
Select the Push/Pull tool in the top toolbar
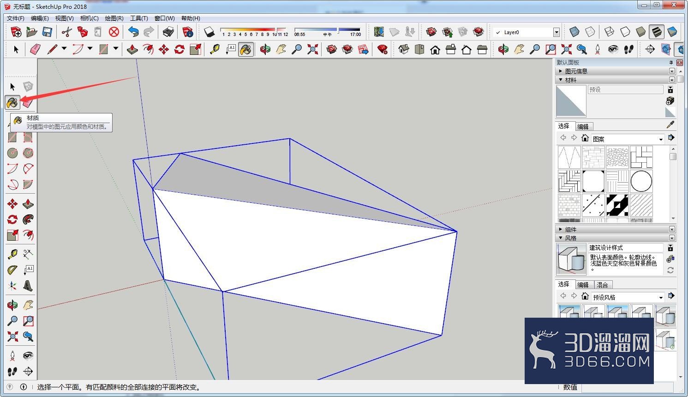132,49
